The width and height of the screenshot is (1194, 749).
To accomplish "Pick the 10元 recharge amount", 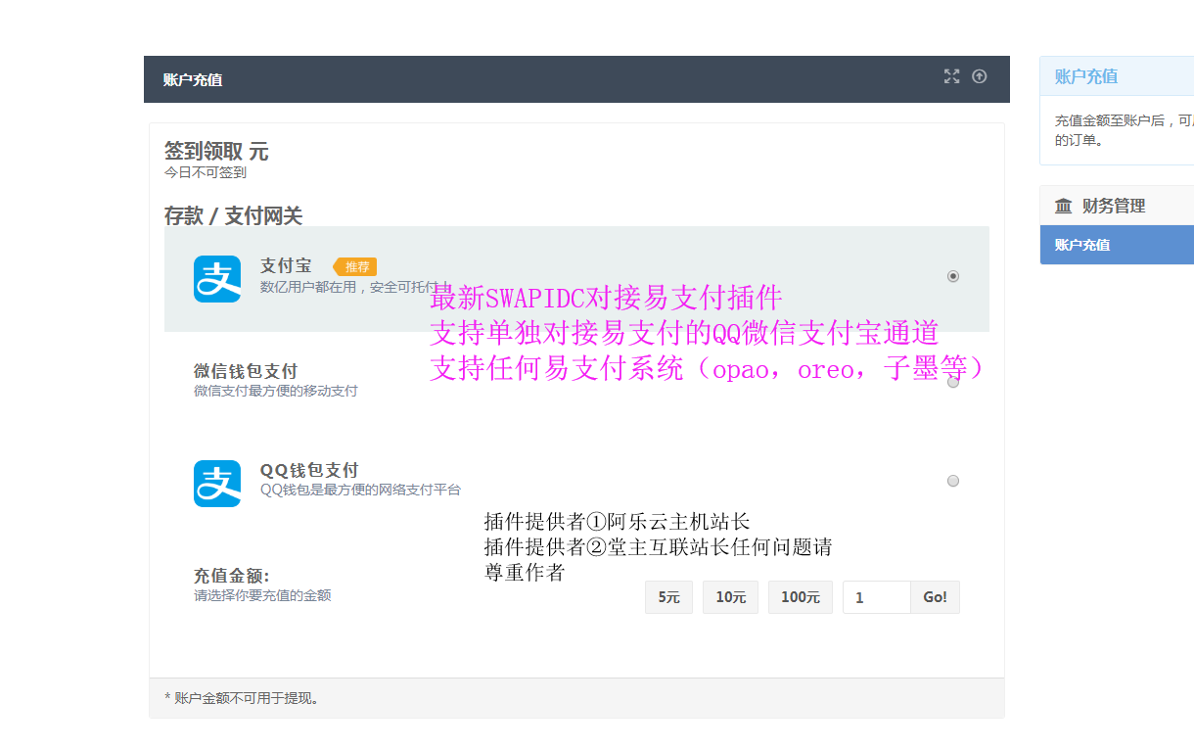I will point(730,597).
